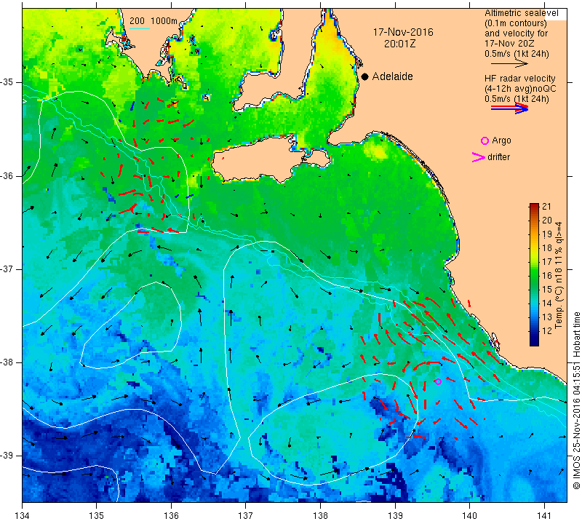
Task: Click the magenta Argo circle in legend
Action: pos(485,140)
